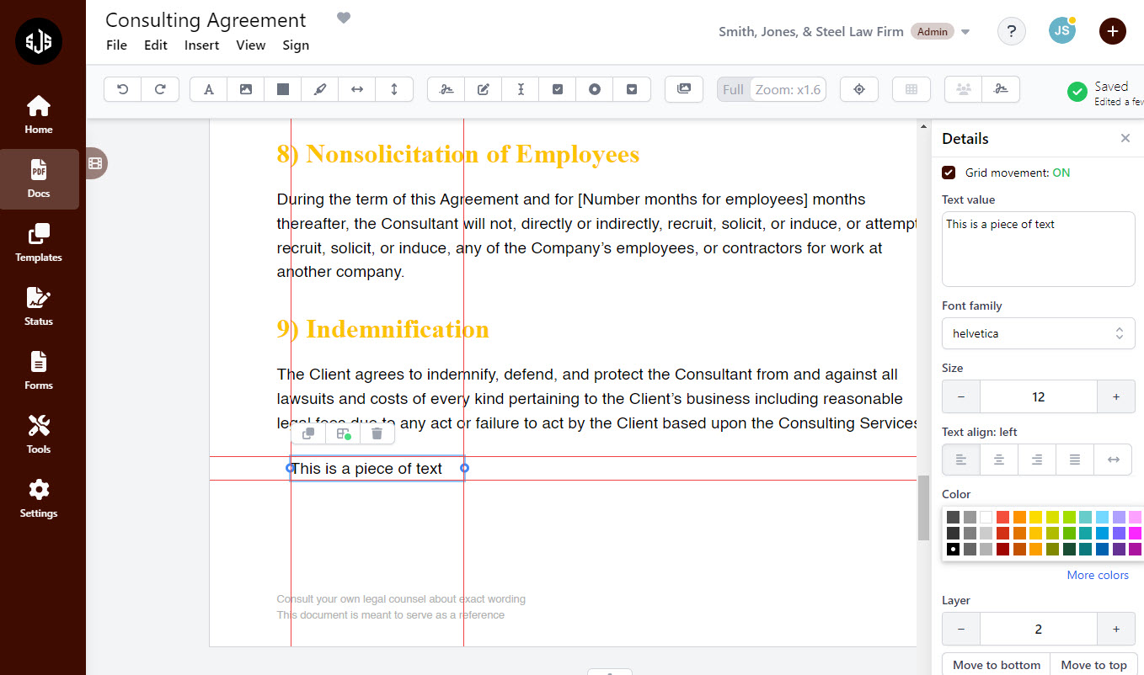Image resolution: width=1144 pixels, height=675 pixels.
Task: Open Forms in sidebar
Action: pyautogui.click(x=39, y=371)
